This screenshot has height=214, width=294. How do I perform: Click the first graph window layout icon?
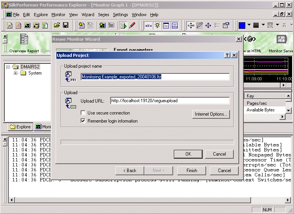(x=166, y=25)
